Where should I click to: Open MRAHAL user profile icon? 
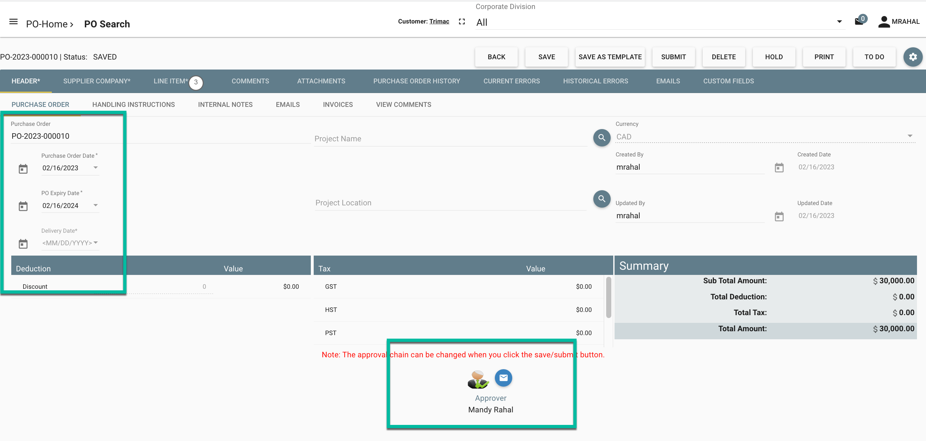pos(884,22)
